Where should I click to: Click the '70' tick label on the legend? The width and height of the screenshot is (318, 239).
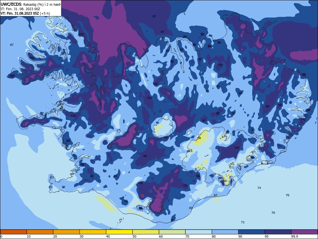(187, 236)
